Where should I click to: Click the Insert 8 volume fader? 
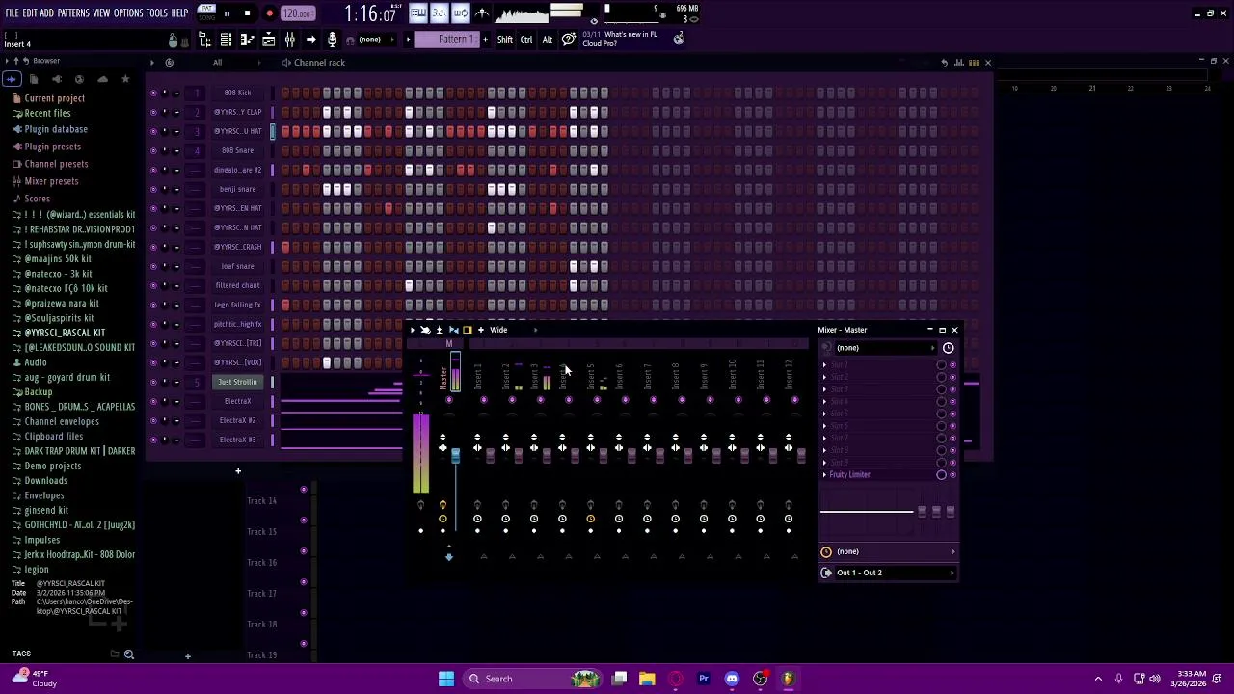tap(687, 454)
